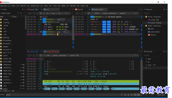
Task: Go up one directory in Filer
Action: [18, 13]
